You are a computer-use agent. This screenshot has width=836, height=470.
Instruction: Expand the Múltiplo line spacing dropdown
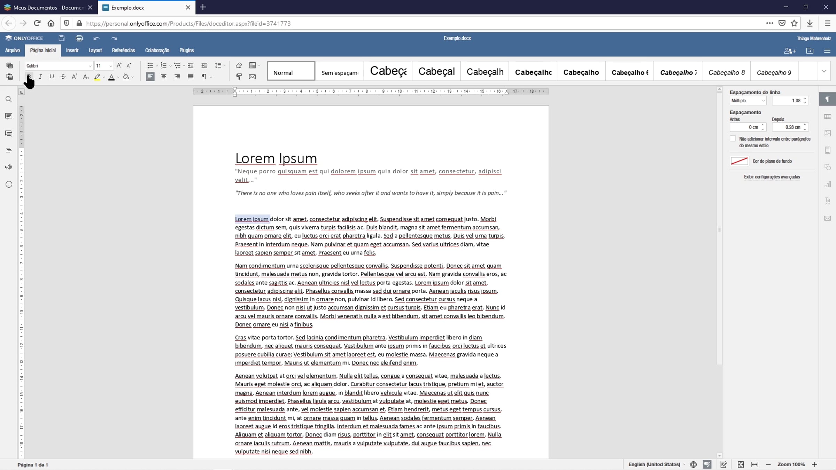[748, 101]
